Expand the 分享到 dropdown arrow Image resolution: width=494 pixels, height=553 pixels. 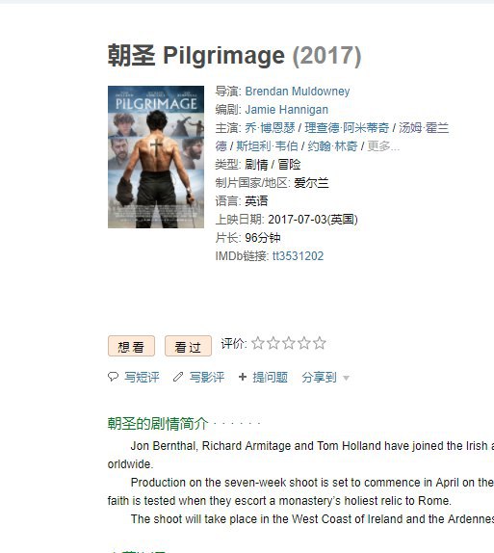tap(347, 378)
